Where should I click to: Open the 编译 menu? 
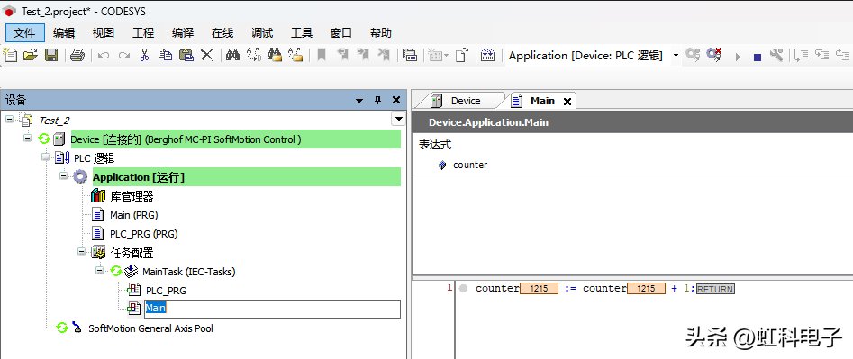(x=183, y=32)
